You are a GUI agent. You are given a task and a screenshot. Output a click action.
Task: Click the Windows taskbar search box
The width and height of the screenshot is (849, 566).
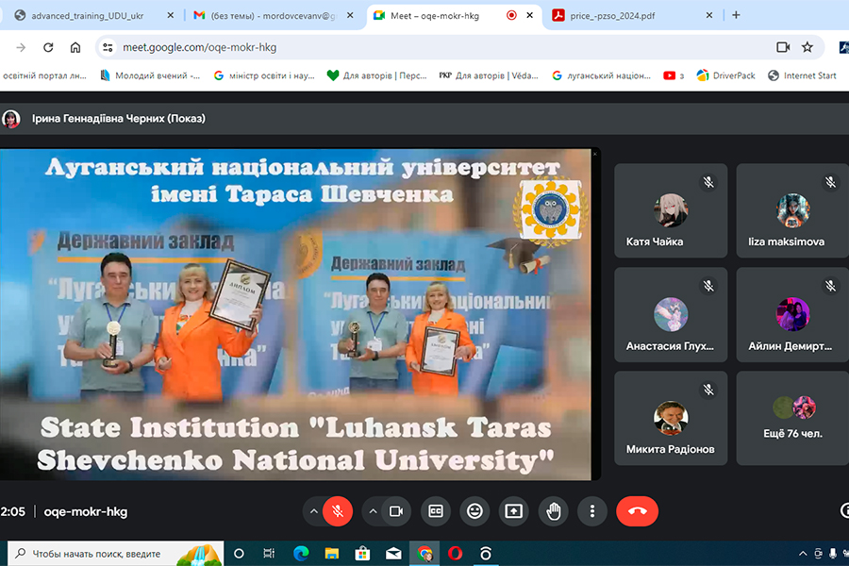tap(115, 554)
